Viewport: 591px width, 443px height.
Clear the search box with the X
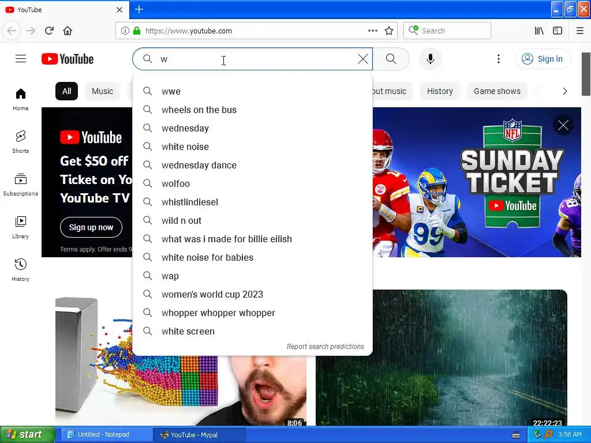pyautogui.click(x=363, y=59)
